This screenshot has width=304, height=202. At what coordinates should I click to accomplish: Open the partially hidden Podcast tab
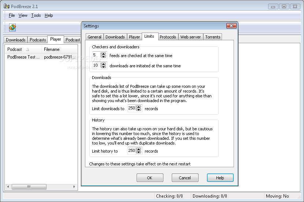point(73,40)
